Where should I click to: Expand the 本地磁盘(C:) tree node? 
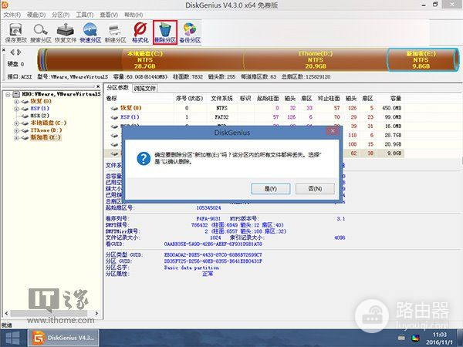15,123
